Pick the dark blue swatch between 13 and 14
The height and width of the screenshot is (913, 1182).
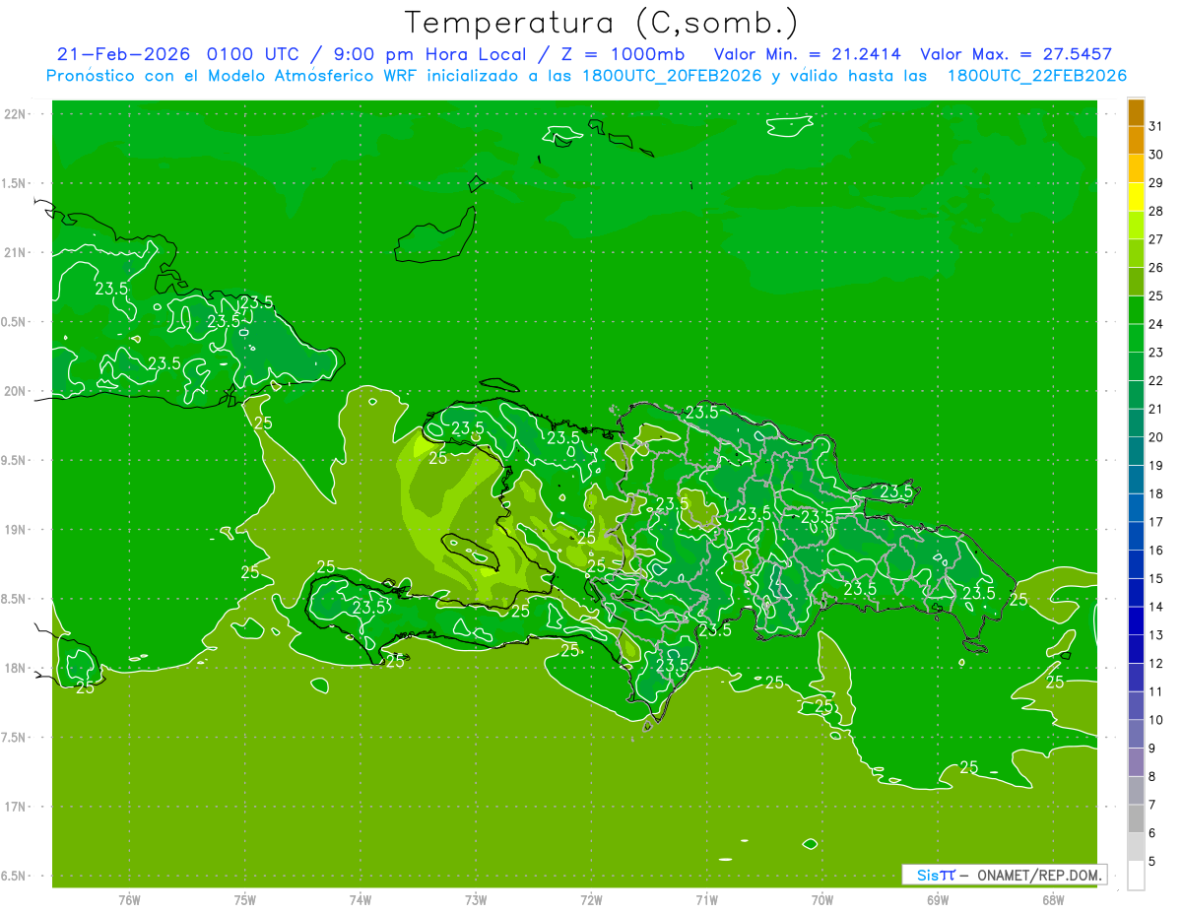1136,621
